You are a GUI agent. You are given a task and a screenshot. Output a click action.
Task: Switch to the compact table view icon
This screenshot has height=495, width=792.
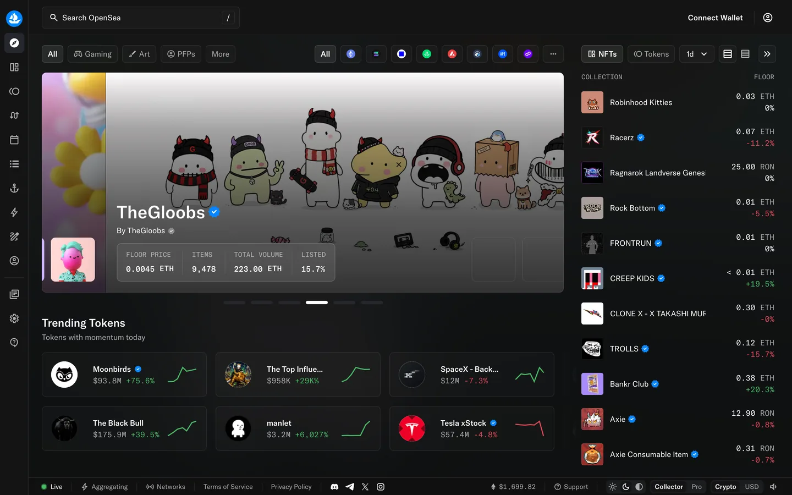click(x=745, y=54)
